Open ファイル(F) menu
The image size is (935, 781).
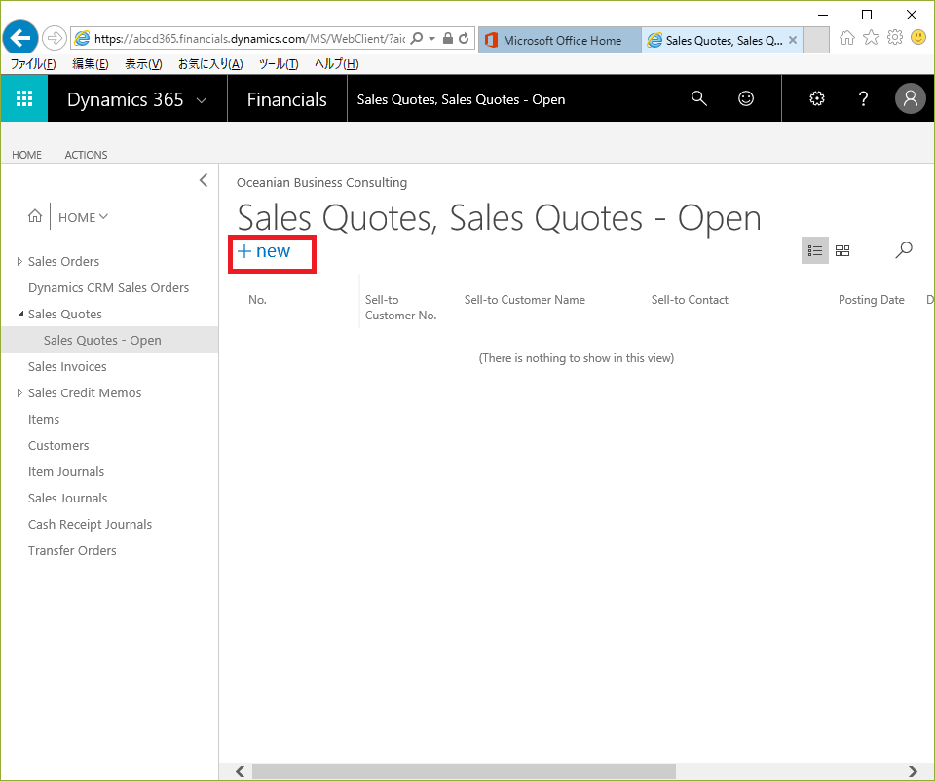(x=33, y=64)
